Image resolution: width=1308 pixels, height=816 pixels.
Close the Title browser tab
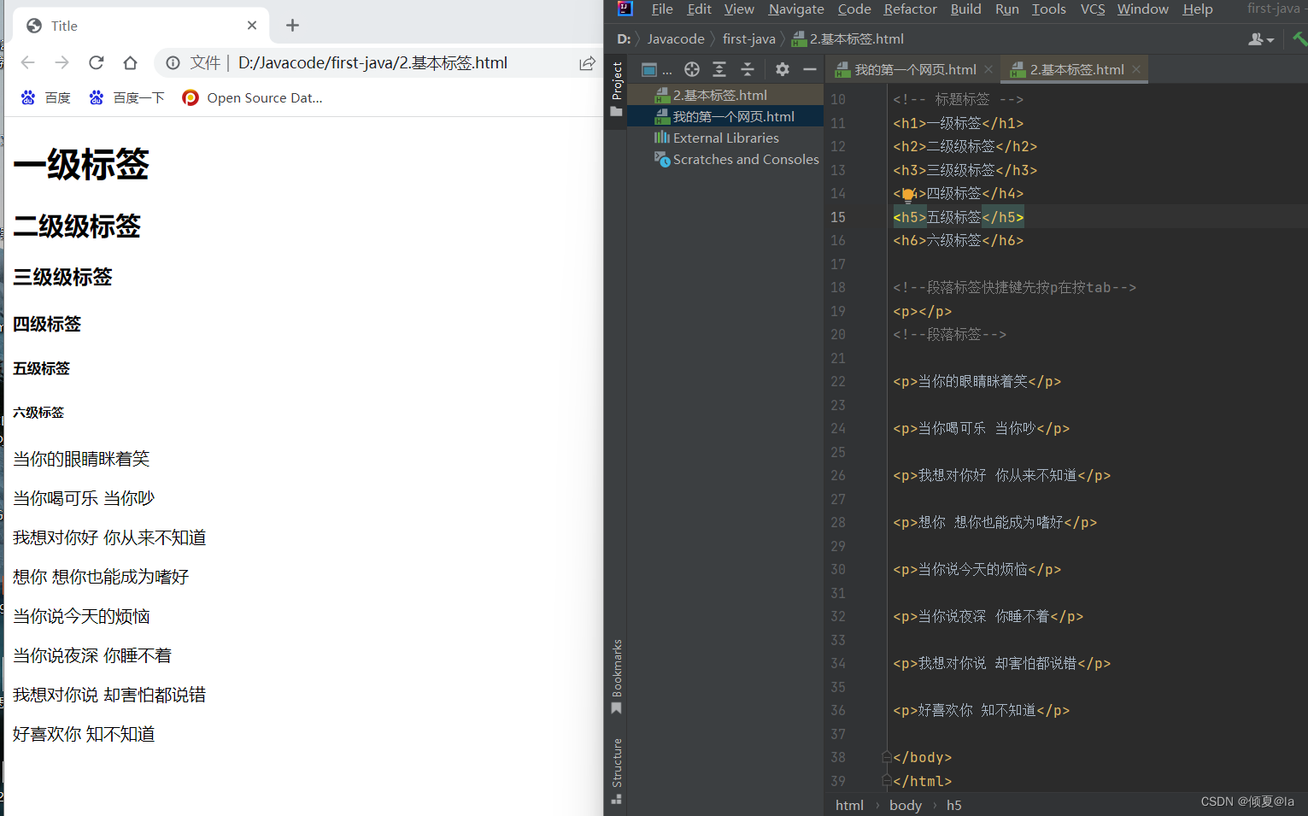coord(252,26)
